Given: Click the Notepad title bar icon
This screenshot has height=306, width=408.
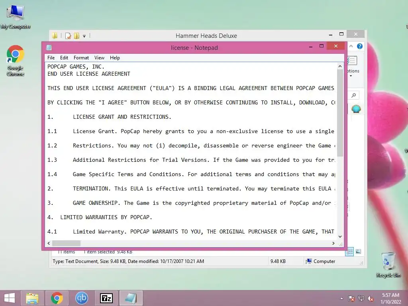Looking at the screenshot, I should point(49,48).
